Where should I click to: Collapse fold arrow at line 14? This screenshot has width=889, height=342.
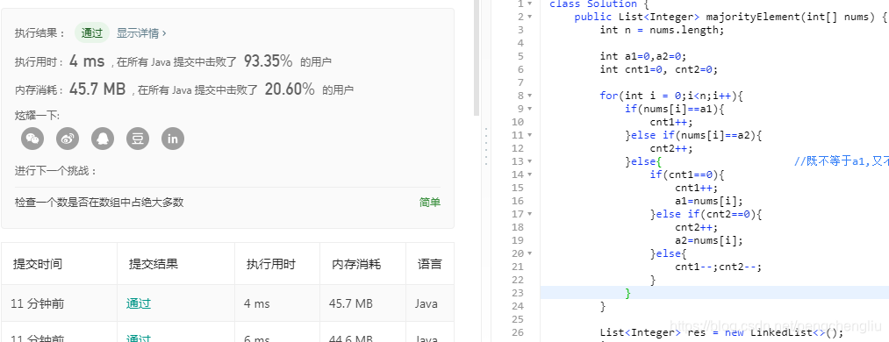pyautogui.click(x=529, y=175)
